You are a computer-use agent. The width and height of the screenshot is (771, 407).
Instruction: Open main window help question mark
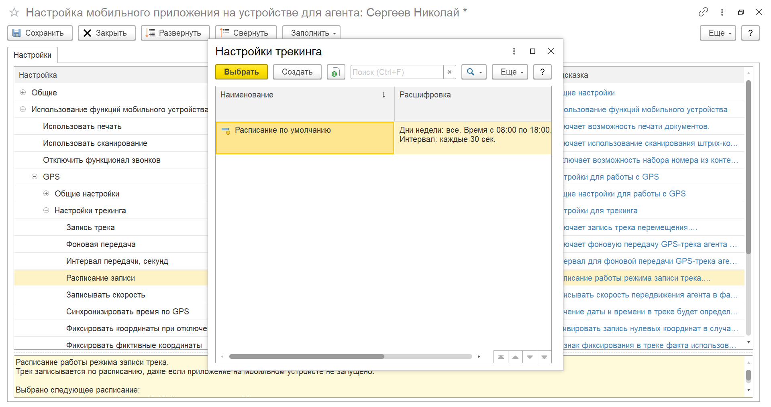(750, 33)
